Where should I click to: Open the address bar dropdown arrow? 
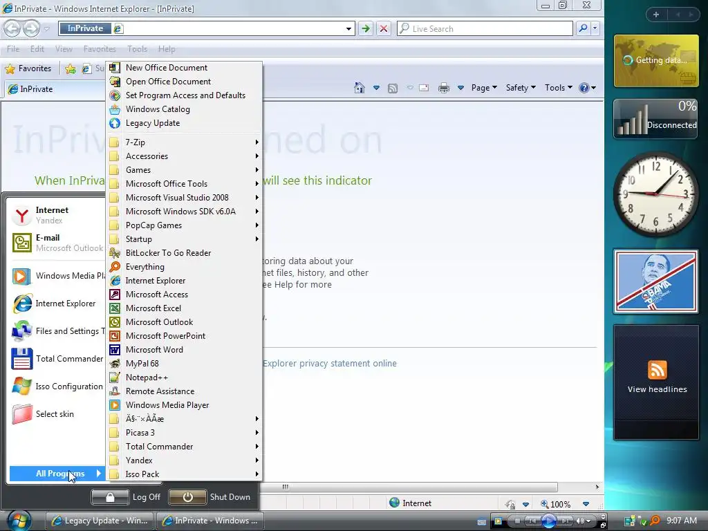click(348, 29)
